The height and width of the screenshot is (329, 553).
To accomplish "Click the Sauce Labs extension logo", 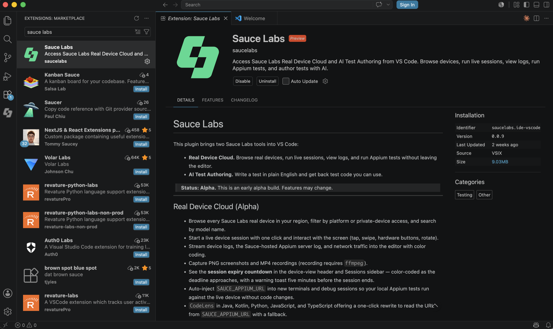I will pyautogui.click(x=198, y=57).
